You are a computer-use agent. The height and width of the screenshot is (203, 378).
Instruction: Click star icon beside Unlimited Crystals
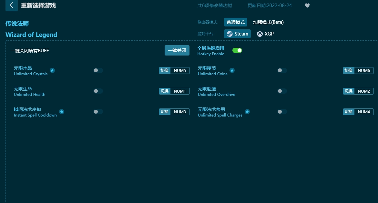52,70
